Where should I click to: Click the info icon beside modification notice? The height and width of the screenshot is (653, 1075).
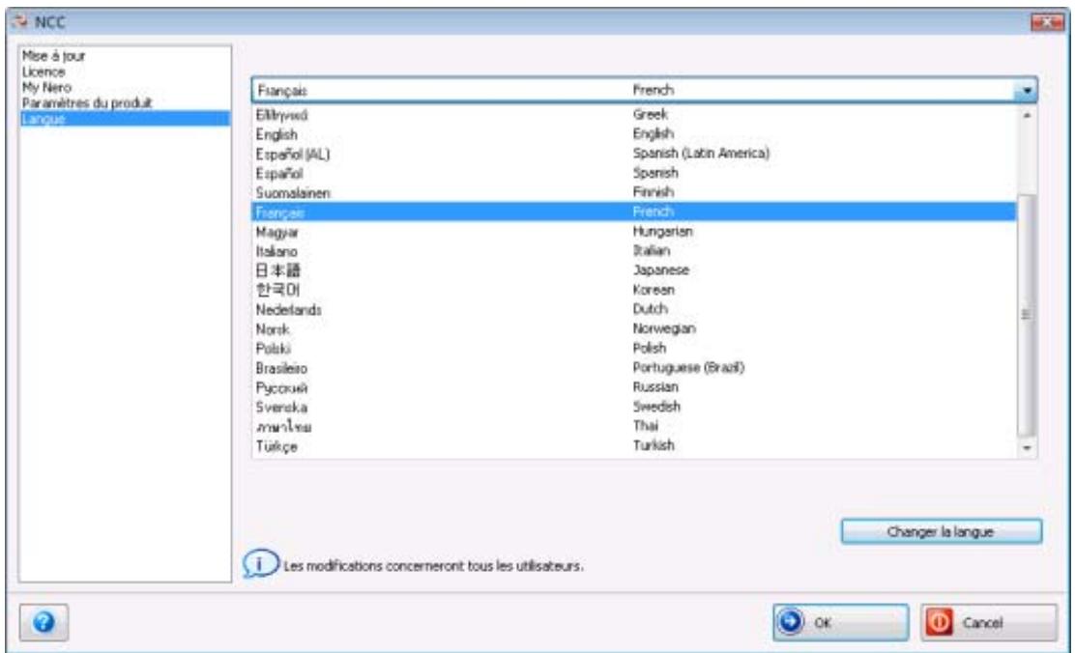(260, 564)
